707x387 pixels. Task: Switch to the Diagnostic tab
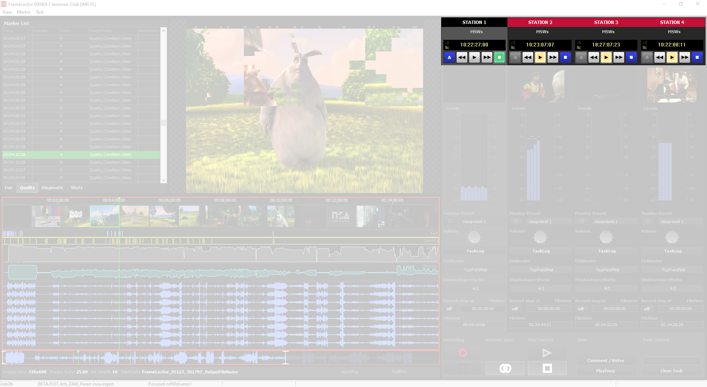pos(52,188)
